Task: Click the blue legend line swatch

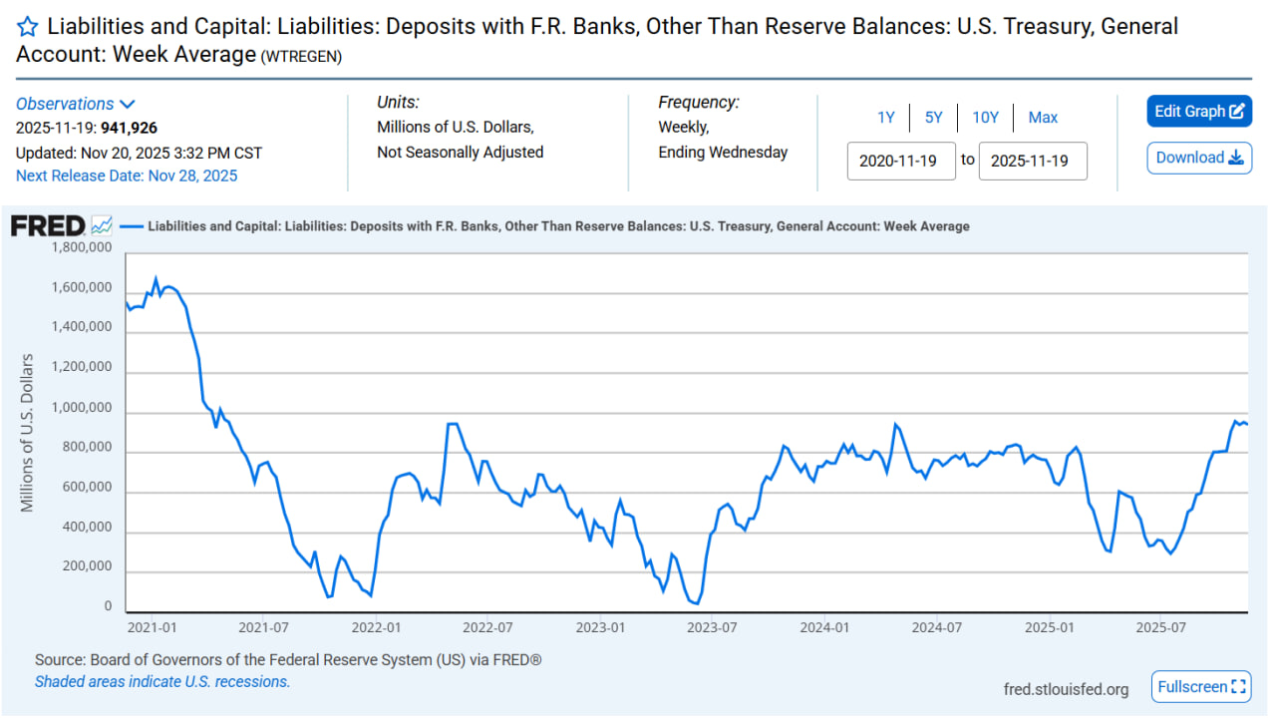Action: pyautogui.click(x=131, y=226)
